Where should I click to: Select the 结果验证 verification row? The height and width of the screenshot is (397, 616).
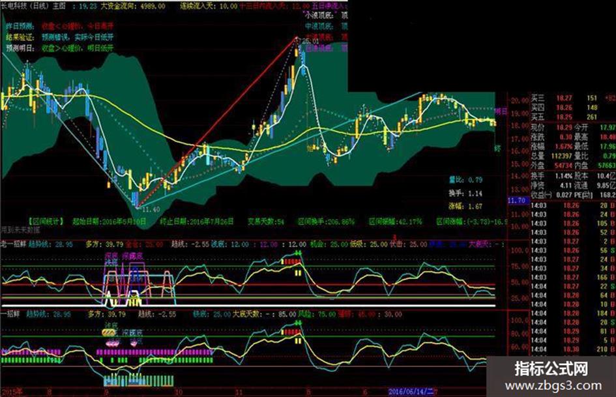(x=59, y=37)
